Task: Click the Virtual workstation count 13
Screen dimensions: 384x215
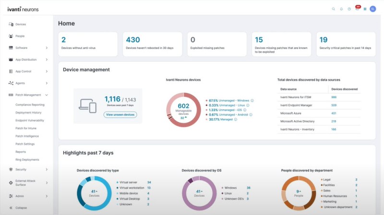Action: (149, 188)
